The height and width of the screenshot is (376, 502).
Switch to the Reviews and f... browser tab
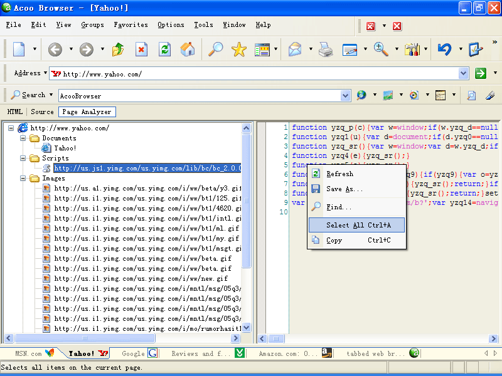pyautogui.click(x=208, y=353)
